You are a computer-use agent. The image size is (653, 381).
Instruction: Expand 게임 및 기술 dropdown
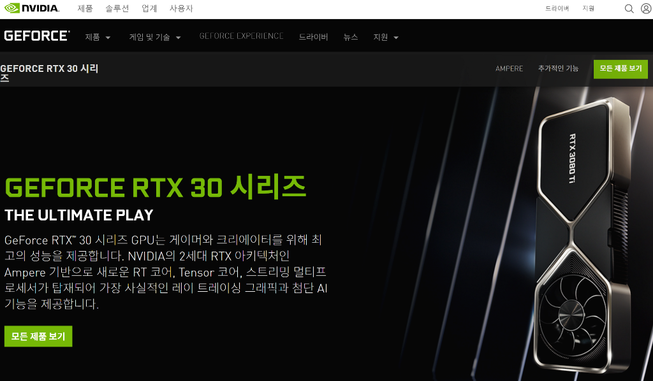[155, 38]
